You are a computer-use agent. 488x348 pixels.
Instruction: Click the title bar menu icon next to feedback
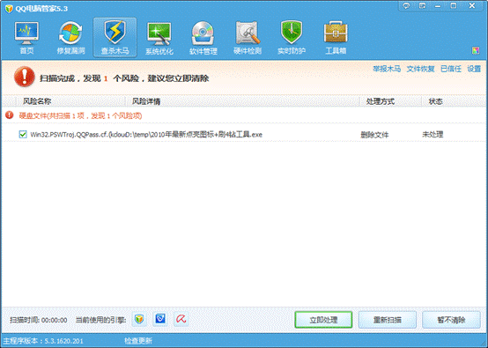pos(422,5)
